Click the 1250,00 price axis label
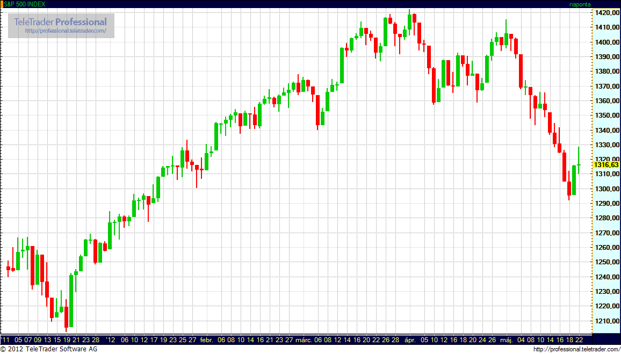 [607, 262]
